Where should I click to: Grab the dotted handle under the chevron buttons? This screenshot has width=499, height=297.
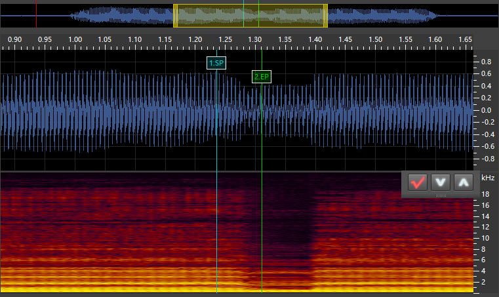(441, 195)
